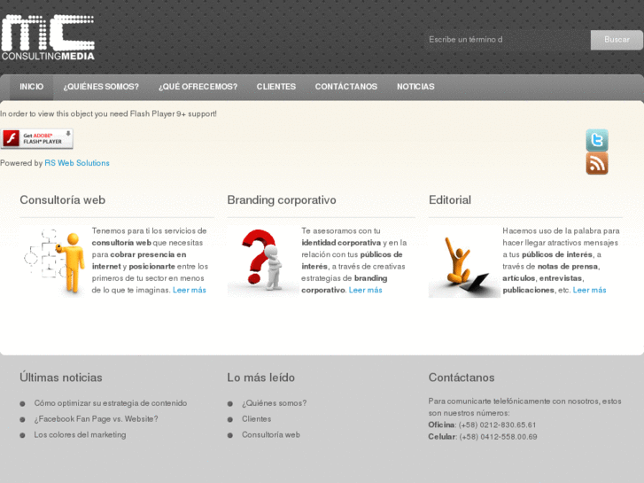Image resolution: width=644 pixels, height=483 pixels.
Task: Follow the RS Web Solutions link
Action: pyautogui.click(x=77, y=163)
